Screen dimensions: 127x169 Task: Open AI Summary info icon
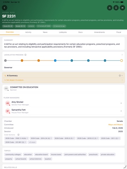pyautogui.click(x=120, y=76)
